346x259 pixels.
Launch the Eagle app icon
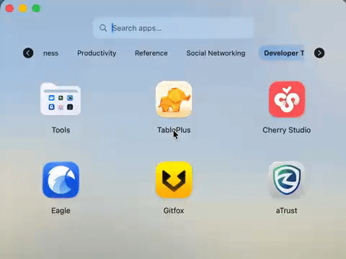pyautogui.click(x=61, y=180)
